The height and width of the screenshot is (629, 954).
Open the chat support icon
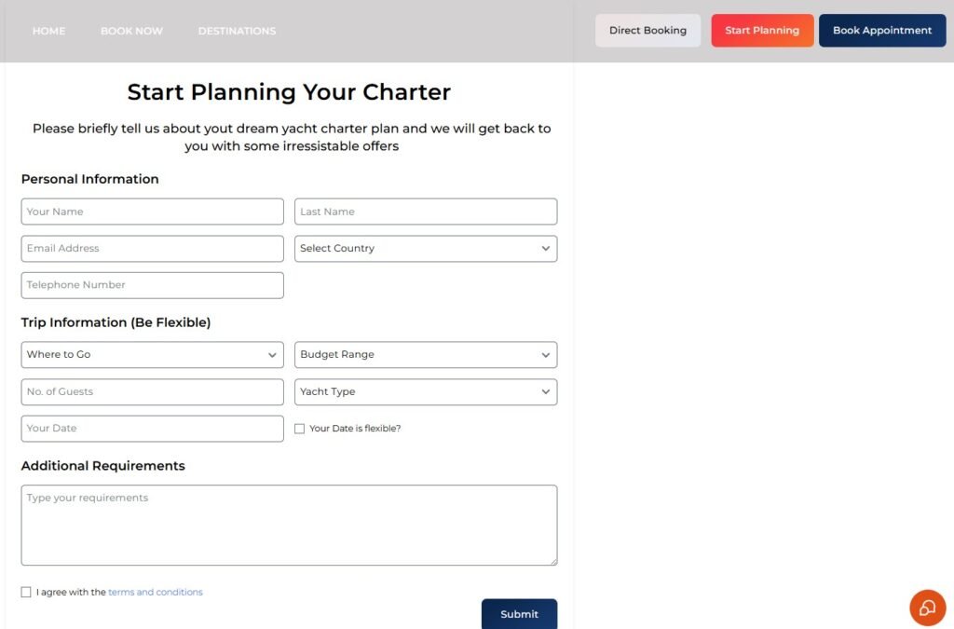pos(927,608)
